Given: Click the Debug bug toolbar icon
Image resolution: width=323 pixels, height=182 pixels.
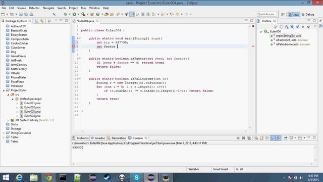Looking at the screenshot, I should tap(66, 14).
